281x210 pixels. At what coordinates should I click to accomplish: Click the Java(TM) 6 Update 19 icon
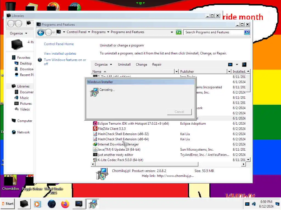click(95, 150)
